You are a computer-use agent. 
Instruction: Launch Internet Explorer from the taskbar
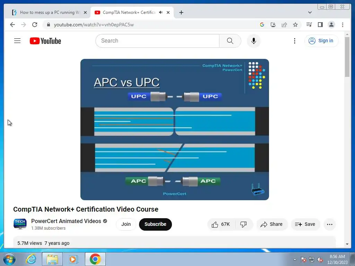click(x=31, y=259)
